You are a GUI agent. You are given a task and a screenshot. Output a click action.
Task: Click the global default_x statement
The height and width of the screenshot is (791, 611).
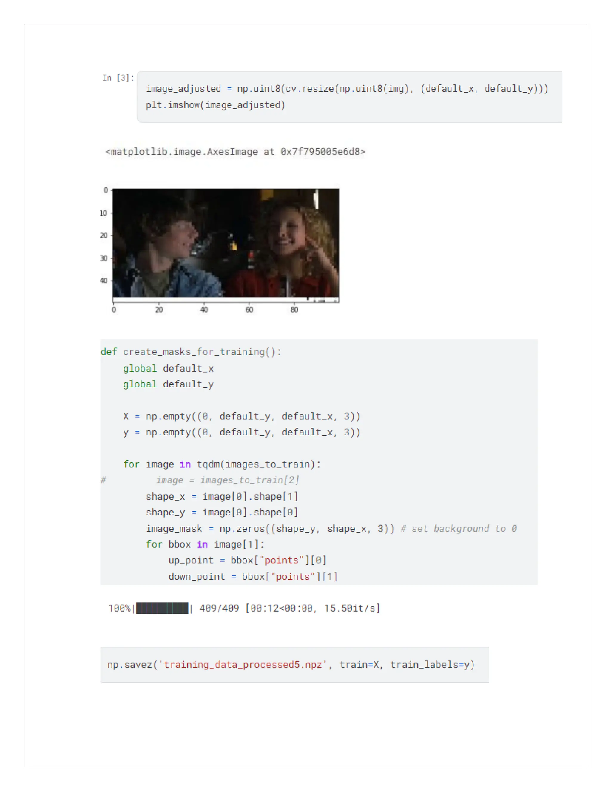coord(168,369)
